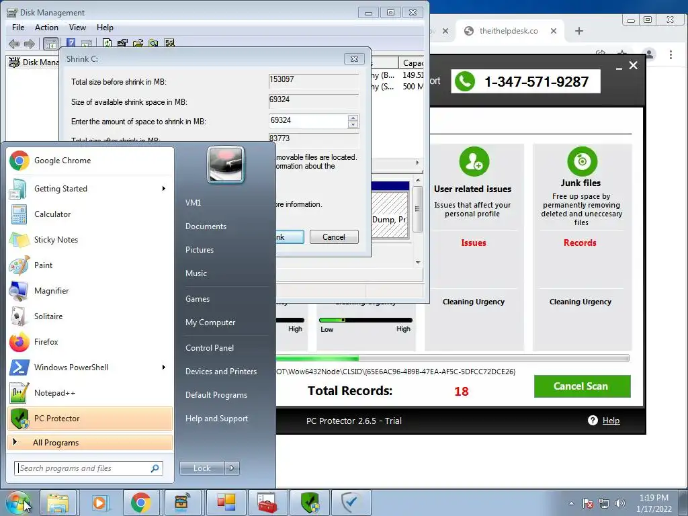The image size is (688, 516).
Task: Close the theithelpdesk.co tab
Action: 554,31
